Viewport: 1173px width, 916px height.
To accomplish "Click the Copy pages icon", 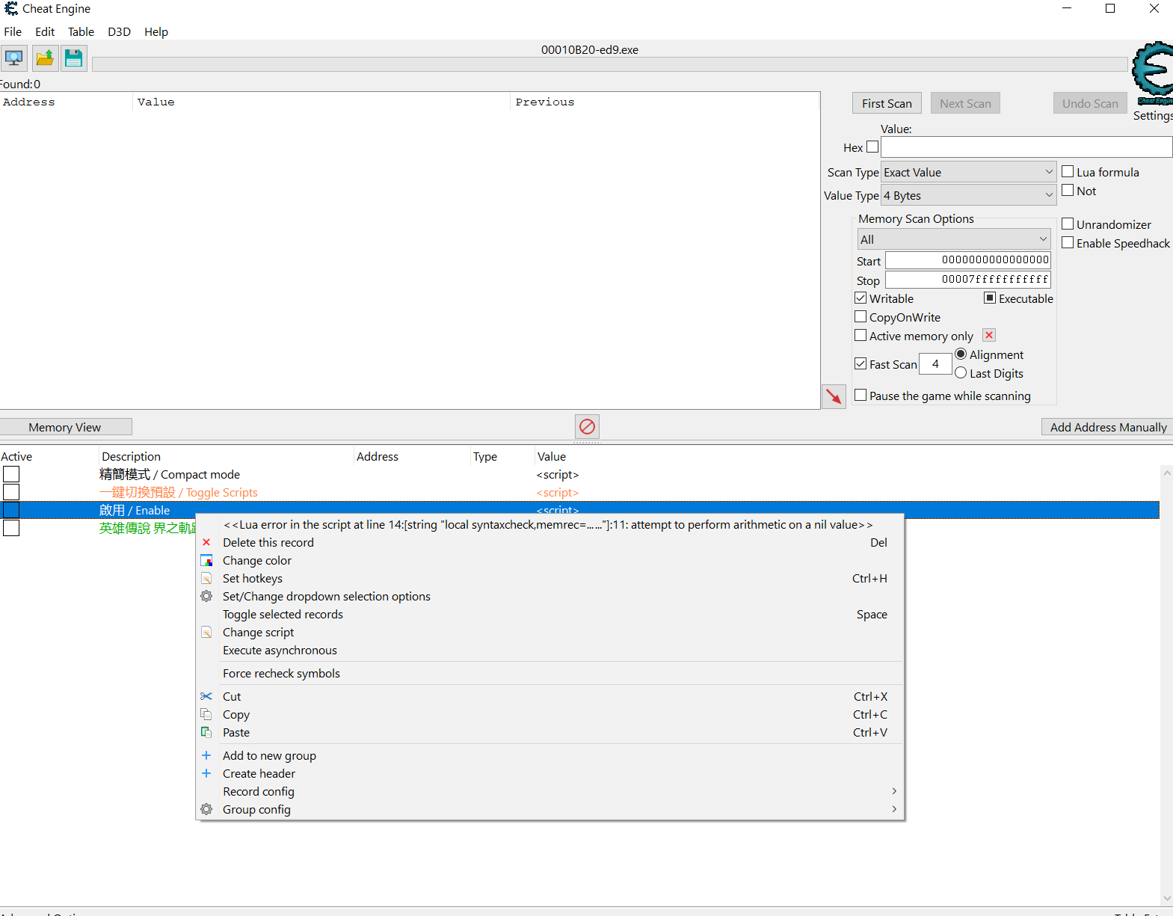I will (x=206, y=715).
